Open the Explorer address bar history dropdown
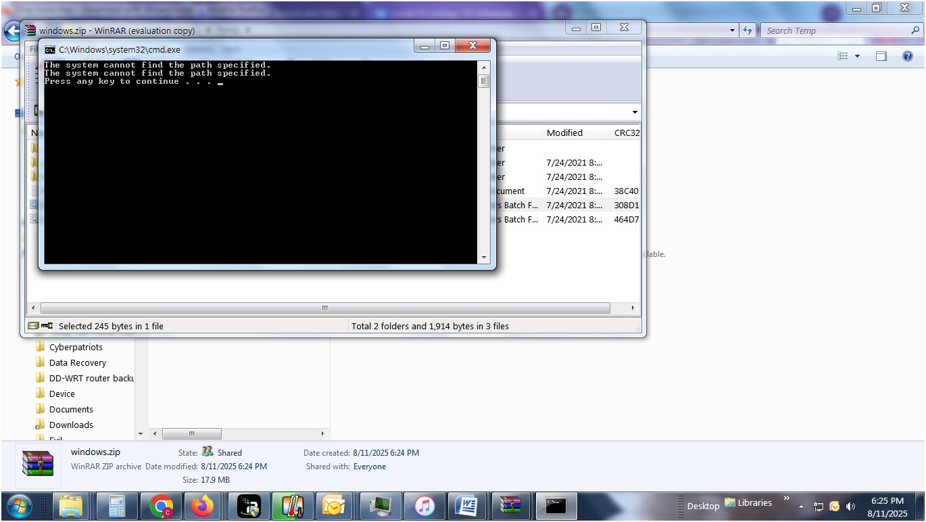The height and width of the screenshot is (522, 926). click(733, 30)
